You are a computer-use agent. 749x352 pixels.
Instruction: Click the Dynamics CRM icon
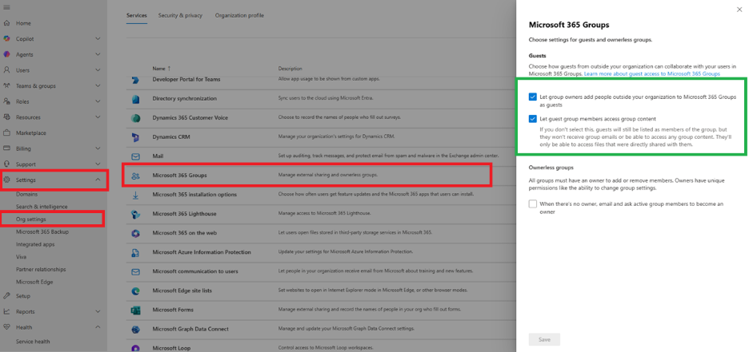(x=135, y=137)
